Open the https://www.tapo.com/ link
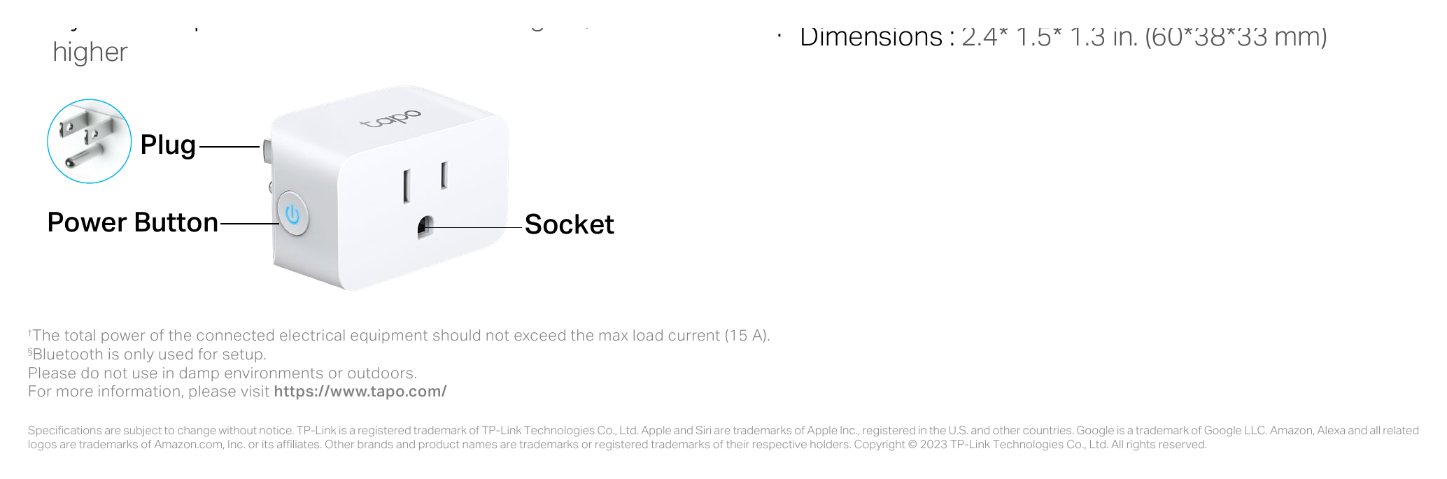This screenshot has width=1447, height=479. click(x=360, y=392)
